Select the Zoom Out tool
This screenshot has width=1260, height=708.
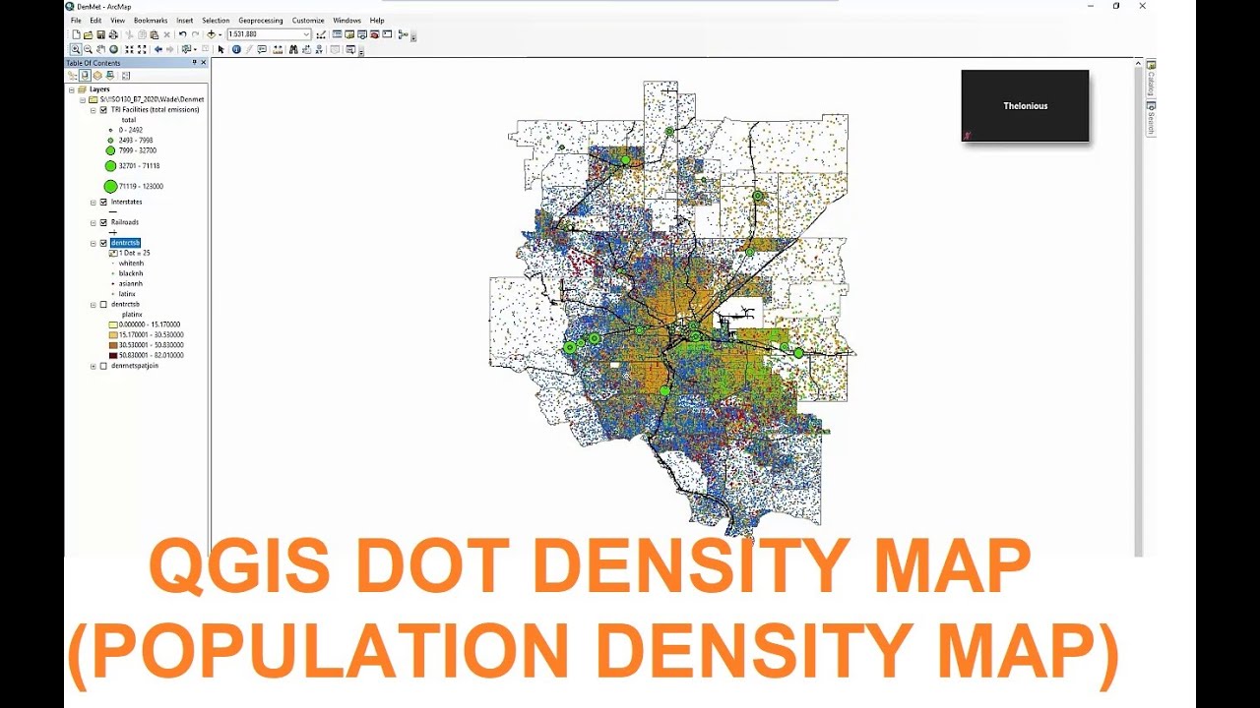click(x=89, y=49)
